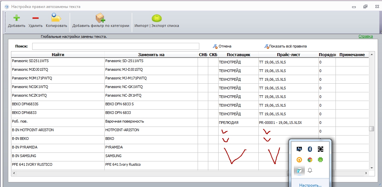
Task: Click the green Импорт | Экспорт списка icon
Action: tap(157, 18)
